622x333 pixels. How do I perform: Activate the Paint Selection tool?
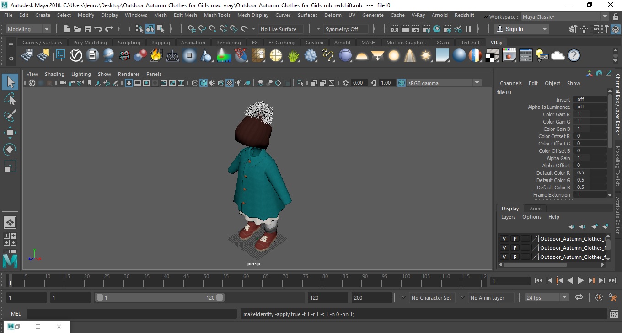(x=10, y=116)
